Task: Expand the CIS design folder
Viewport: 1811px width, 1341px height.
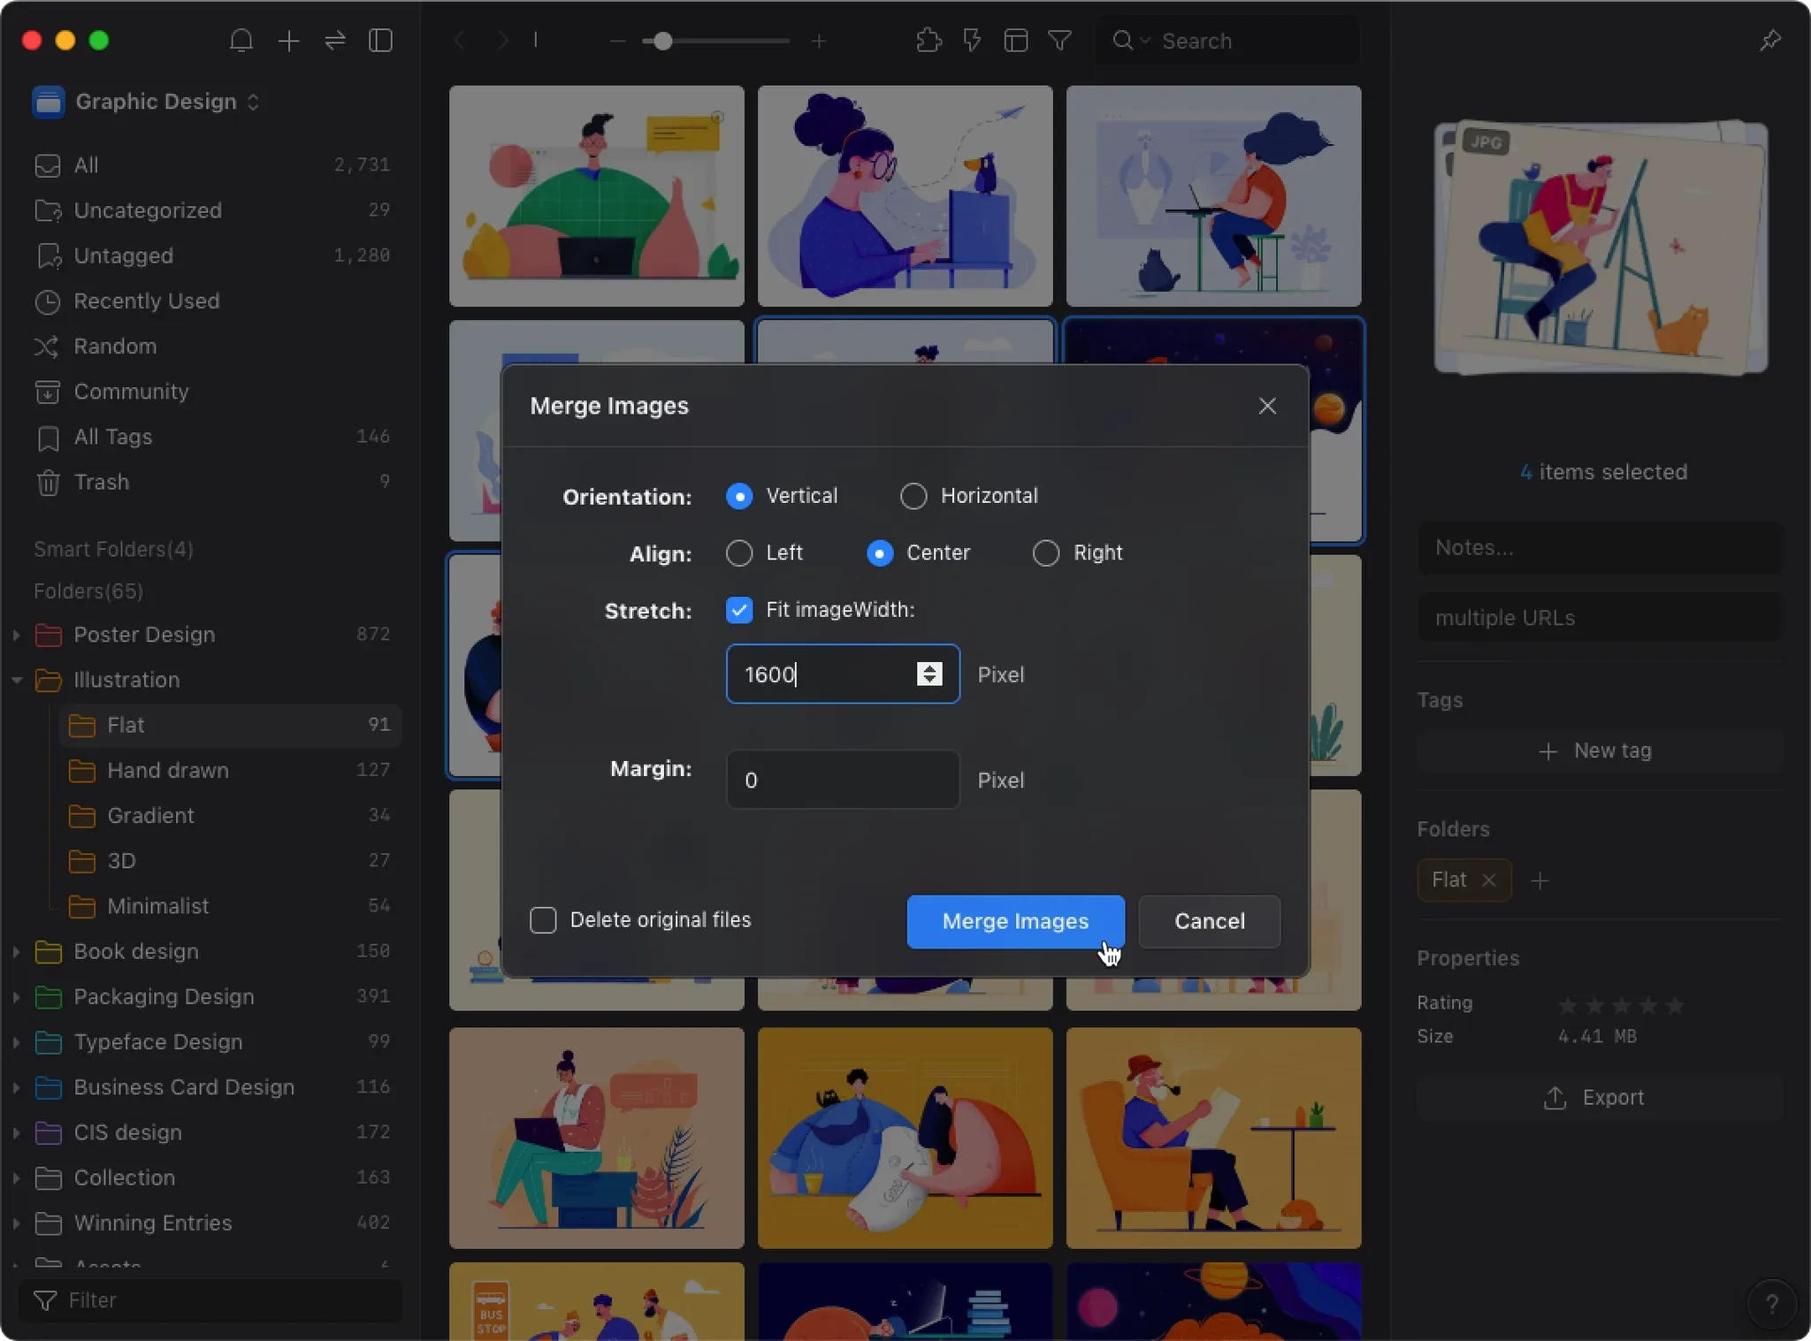Action: pyautogui.click(x=16, y=1132)
